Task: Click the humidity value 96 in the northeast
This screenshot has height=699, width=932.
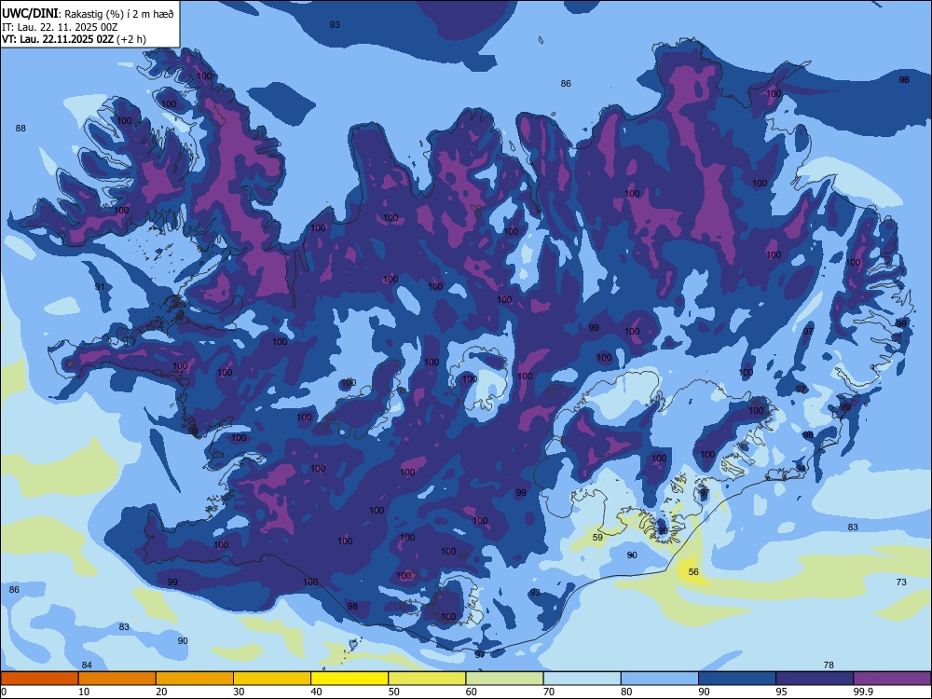Action: click(x=904, y=79)
